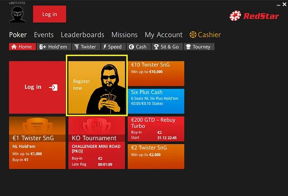Switch to the Speed tab
Image resolution: width=288 pixels, height=196 pixels.
(x=113, y=47)
